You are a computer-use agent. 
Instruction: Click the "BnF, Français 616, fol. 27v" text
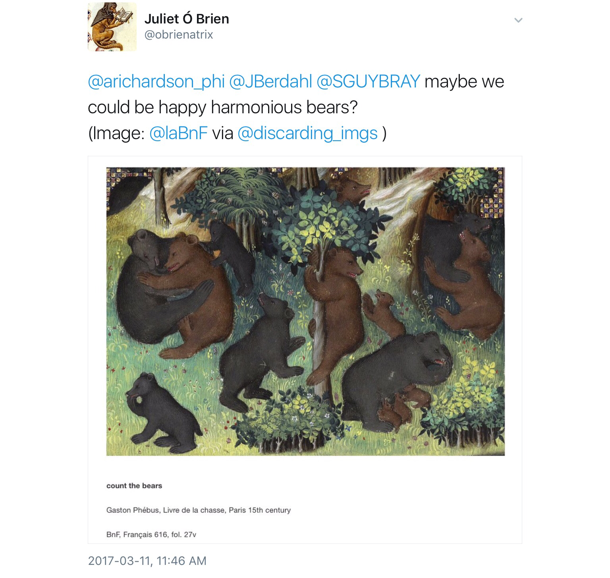pyautogui.click(x=151, y=535)
